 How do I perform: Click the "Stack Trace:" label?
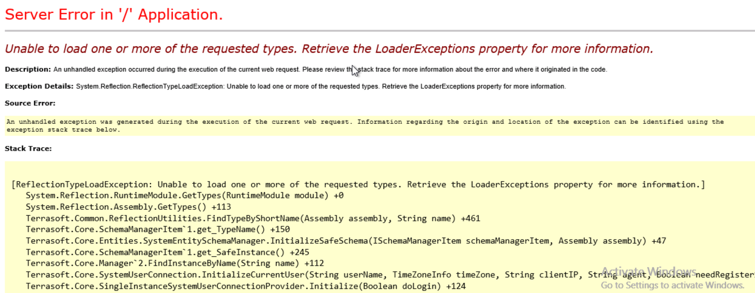(28, 149)
